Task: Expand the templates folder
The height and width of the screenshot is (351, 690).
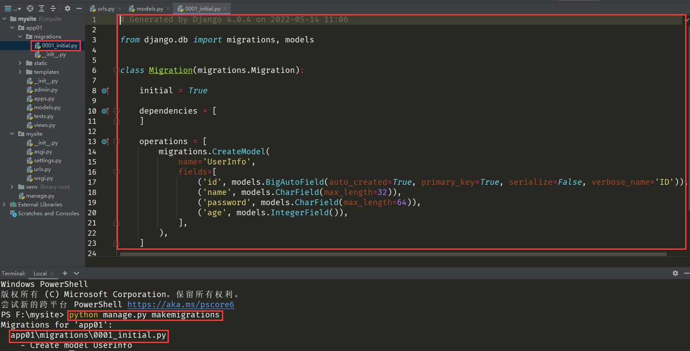Action: (20, 72)
